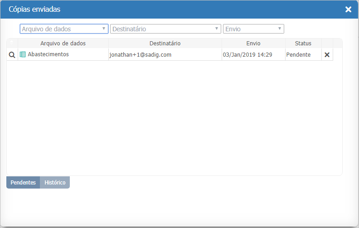Viewport: 359px width, 228px height.
Task: Click the Pendente status cell
Action: coord(298,54)
